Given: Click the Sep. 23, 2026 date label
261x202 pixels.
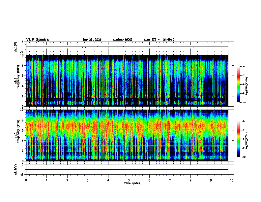Looking at the screenshot, I should [92, 40].
